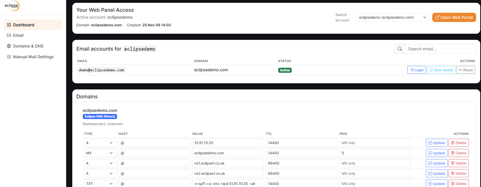Go to the Email sidebar section

18,36
